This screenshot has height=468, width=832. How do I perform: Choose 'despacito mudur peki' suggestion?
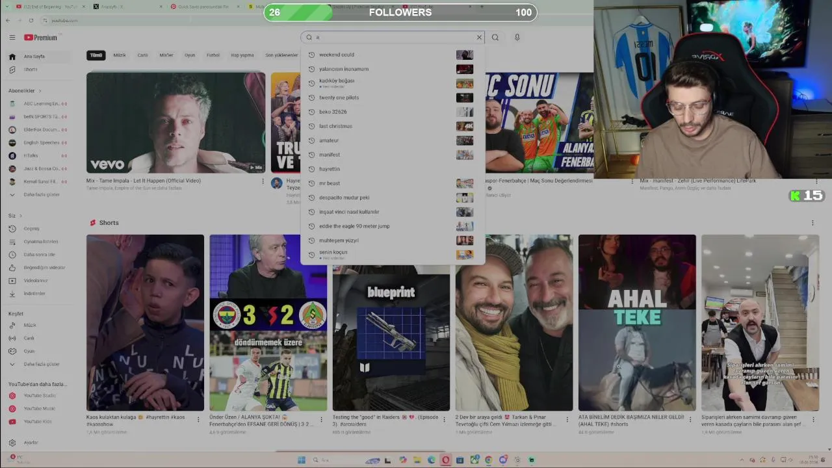point(393,198)
